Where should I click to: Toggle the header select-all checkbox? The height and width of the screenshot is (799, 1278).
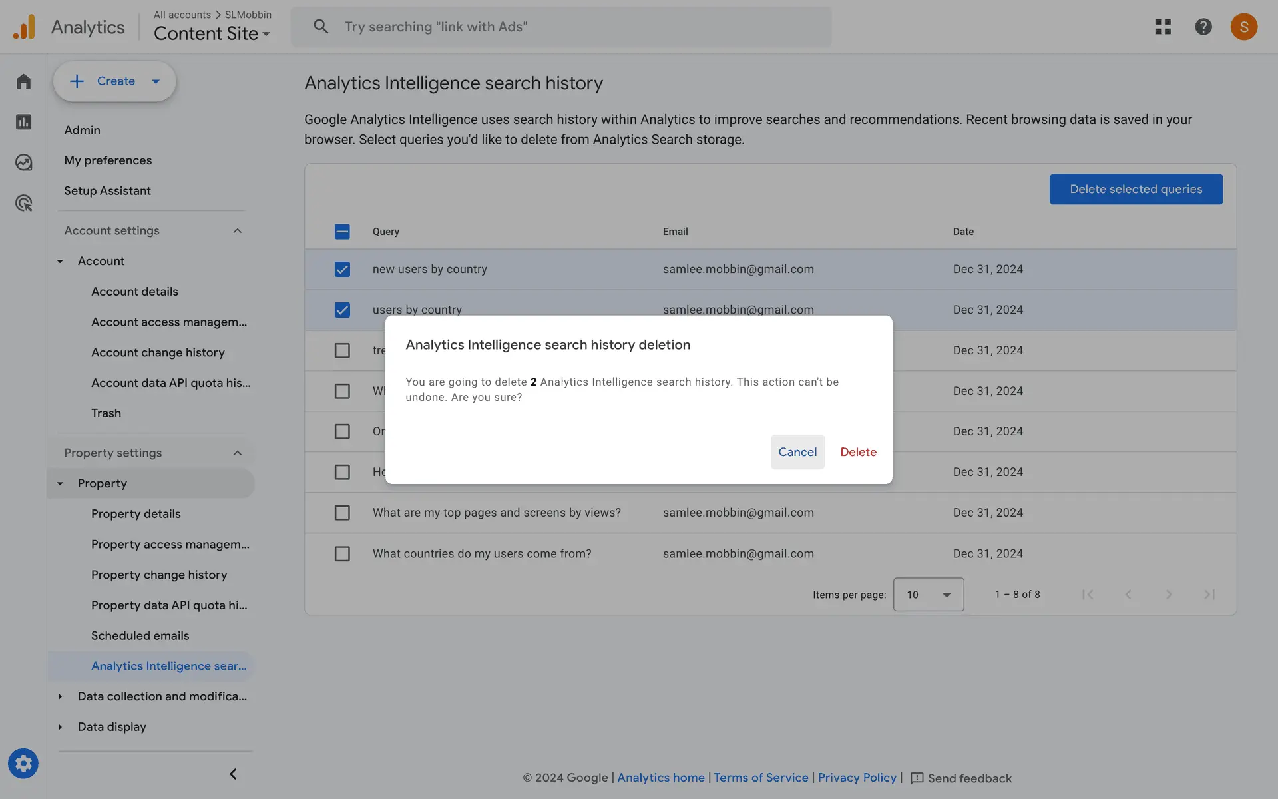tap(342, 232)
